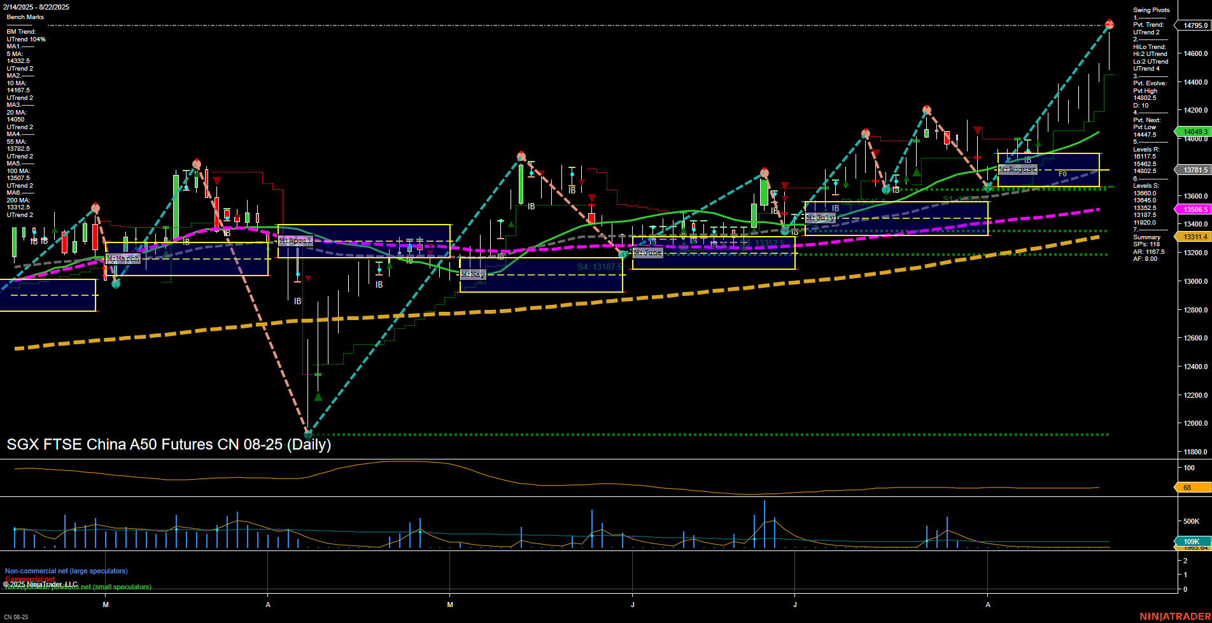Select the M-April pivot label box

[297, 241]
